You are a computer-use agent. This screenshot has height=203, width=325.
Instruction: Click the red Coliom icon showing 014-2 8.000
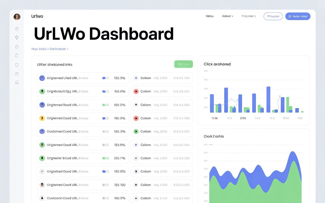[136, 91]
